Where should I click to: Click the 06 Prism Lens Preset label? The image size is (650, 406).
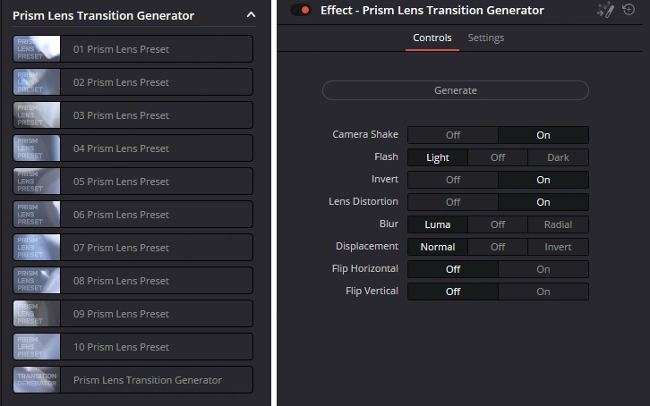pos(121,215)
